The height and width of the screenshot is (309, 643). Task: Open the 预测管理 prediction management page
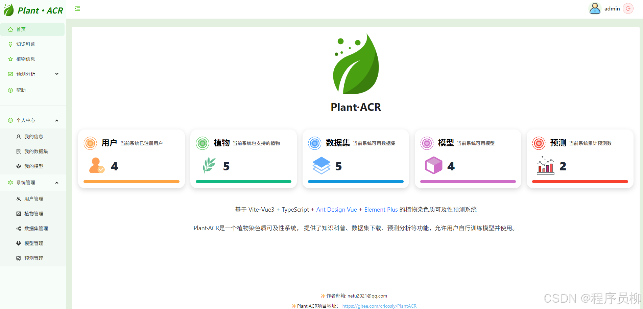point(34,258)
